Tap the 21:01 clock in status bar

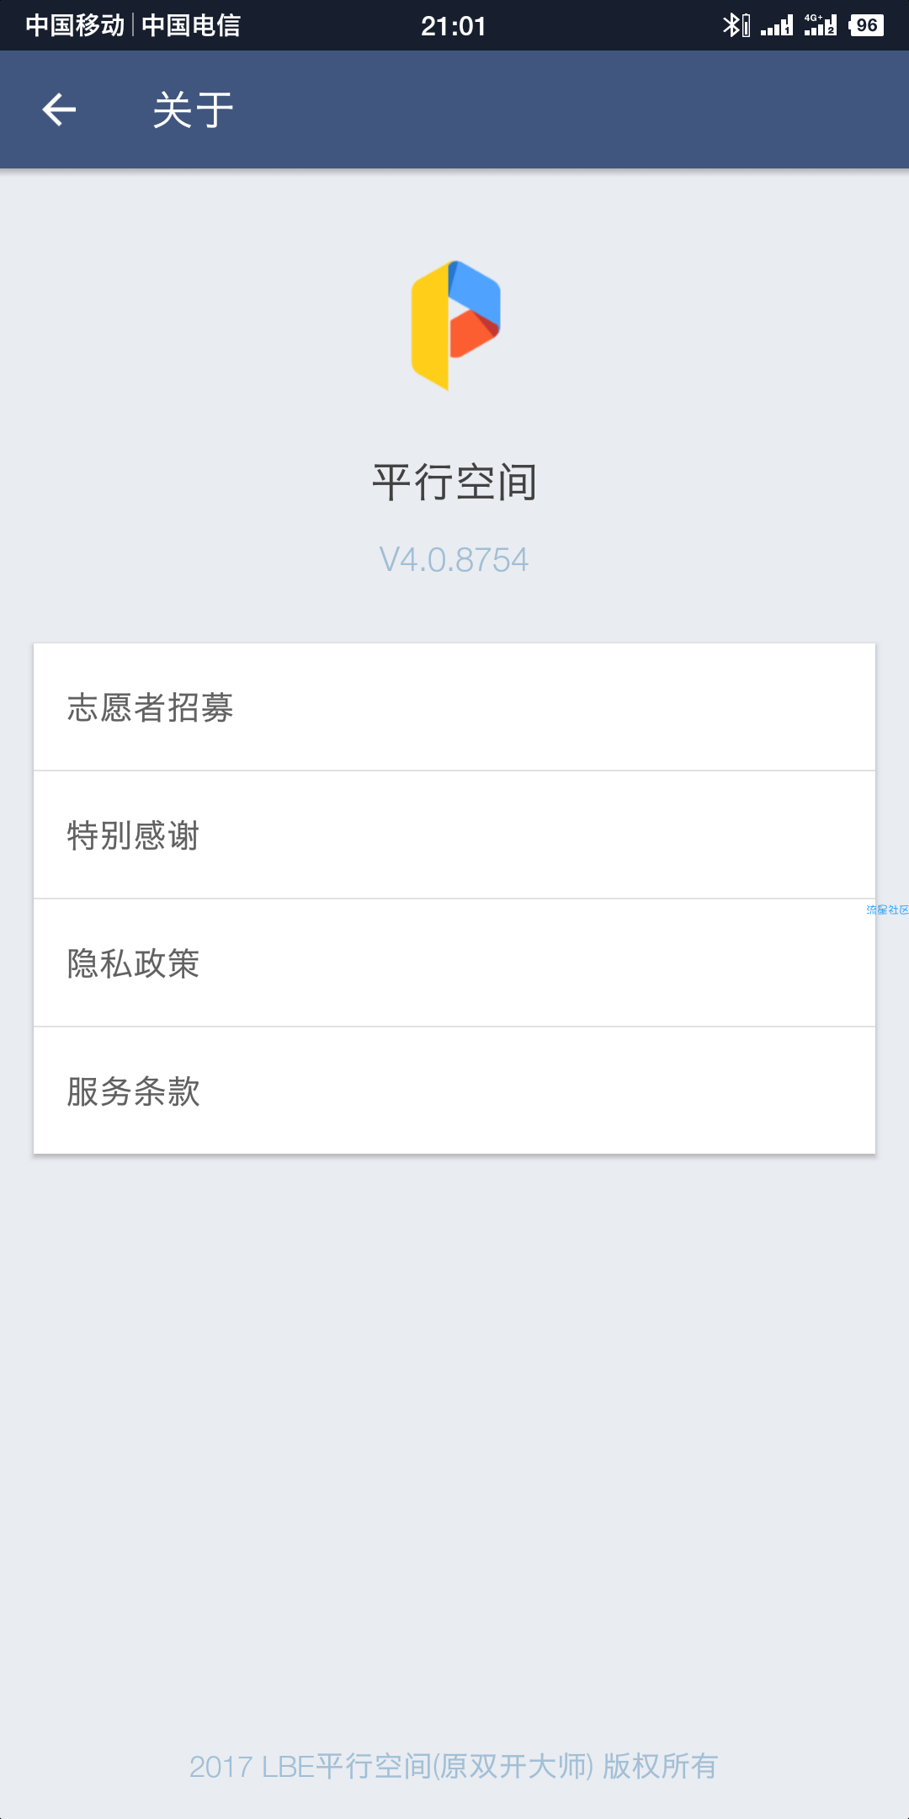click(x=454, y=26)
